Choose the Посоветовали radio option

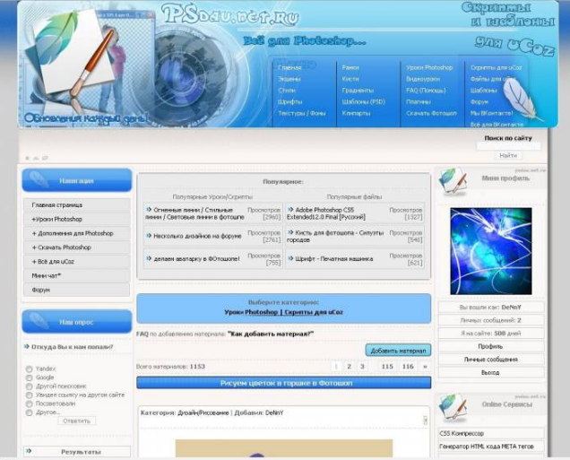(30, 404)
